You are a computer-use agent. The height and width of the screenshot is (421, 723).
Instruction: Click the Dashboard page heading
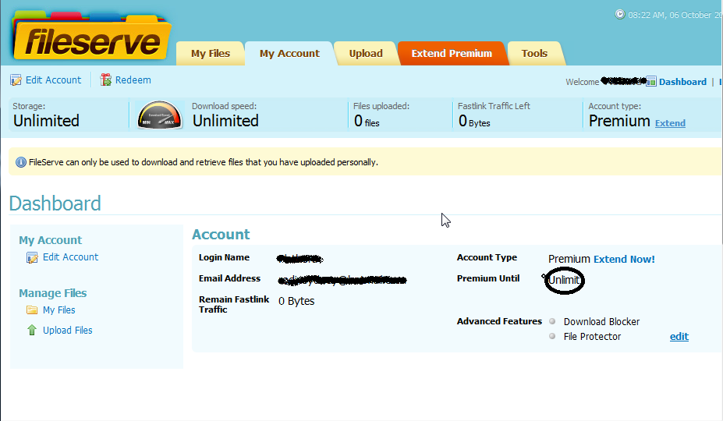coord(55,203)
